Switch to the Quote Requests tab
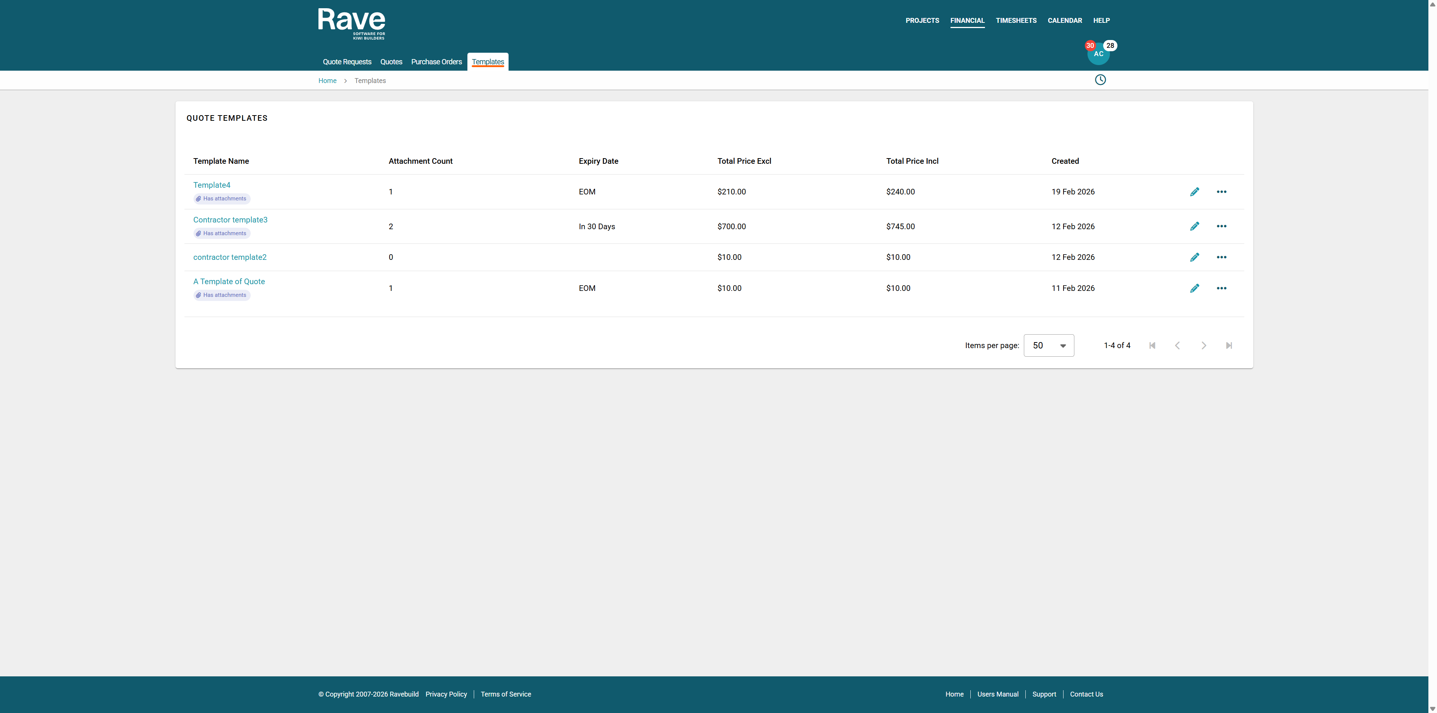The width and height of the screenshot is (1437, 713). (347, 62)
